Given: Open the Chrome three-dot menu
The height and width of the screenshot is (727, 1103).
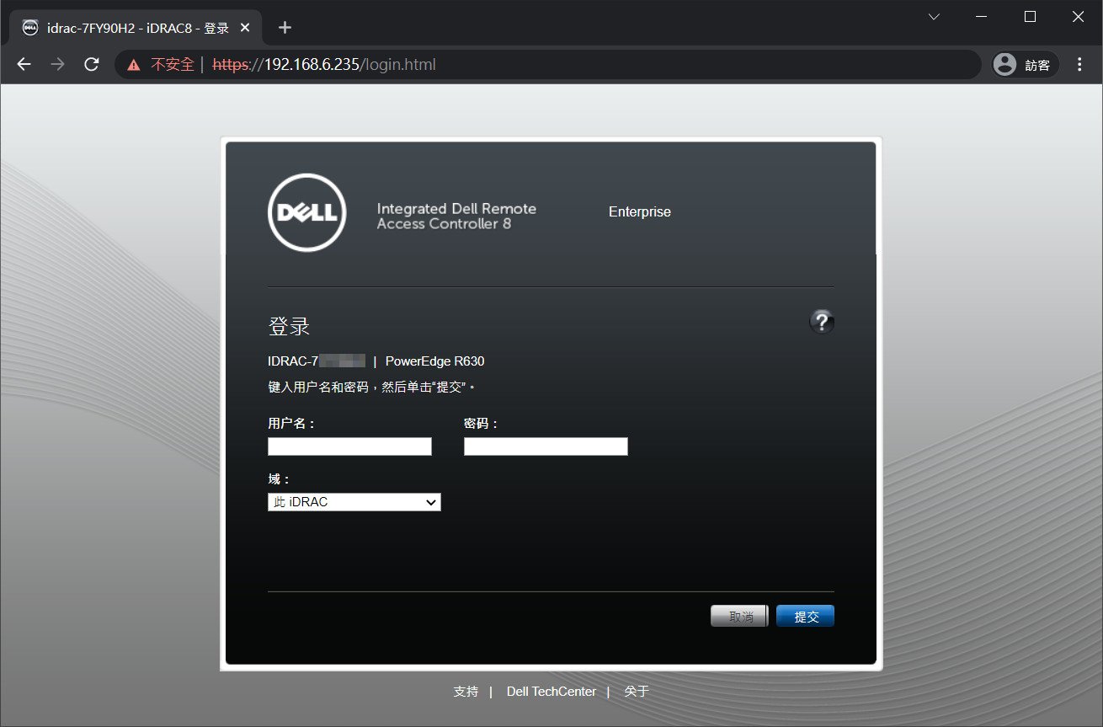Looking at the screenshot, I should 1080,64.
